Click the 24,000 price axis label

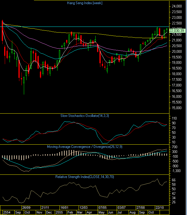click(x=177, y=6)
